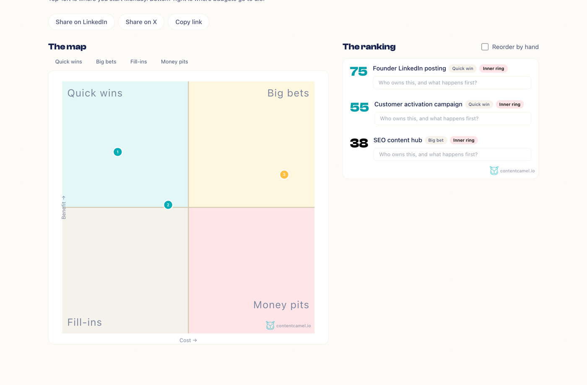
Task: Click the Big bets quadrant label
Action: (x=288, y=93)
